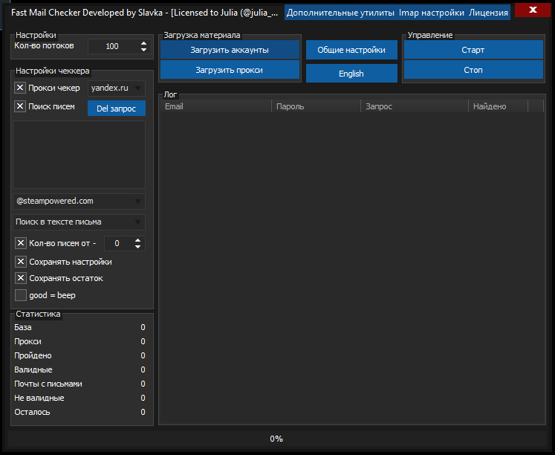Toggle the Сохранять остаток checkbox

[x=21, y=278]
